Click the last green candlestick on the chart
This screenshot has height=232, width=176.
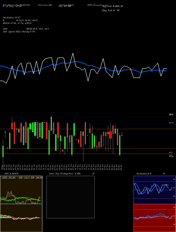[120, 145]
